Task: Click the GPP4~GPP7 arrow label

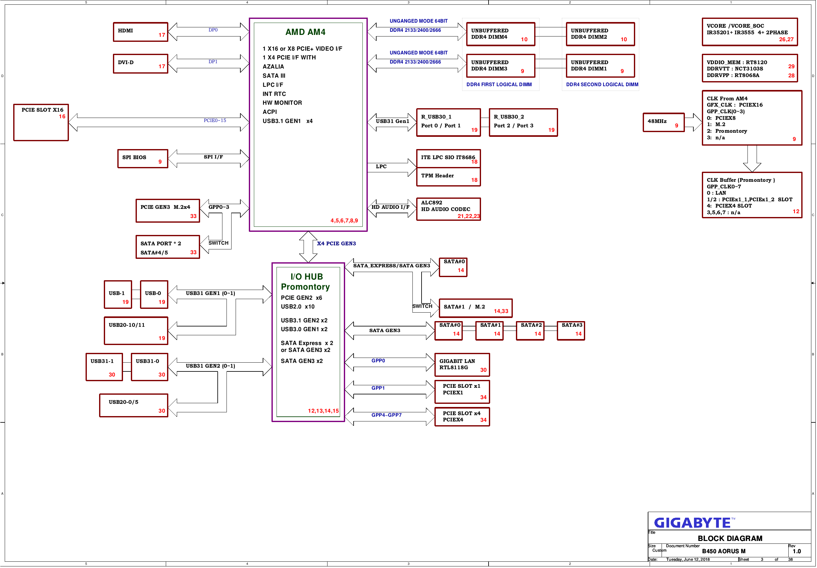Action: point(386,415)
